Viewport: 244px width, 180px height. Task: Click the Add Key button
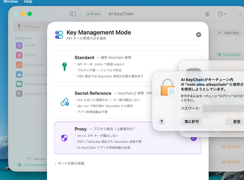point(228,33)
